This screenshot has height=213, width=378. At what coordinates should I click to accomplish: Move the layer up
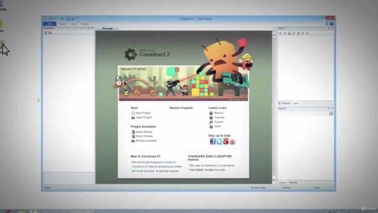(303, 33)
